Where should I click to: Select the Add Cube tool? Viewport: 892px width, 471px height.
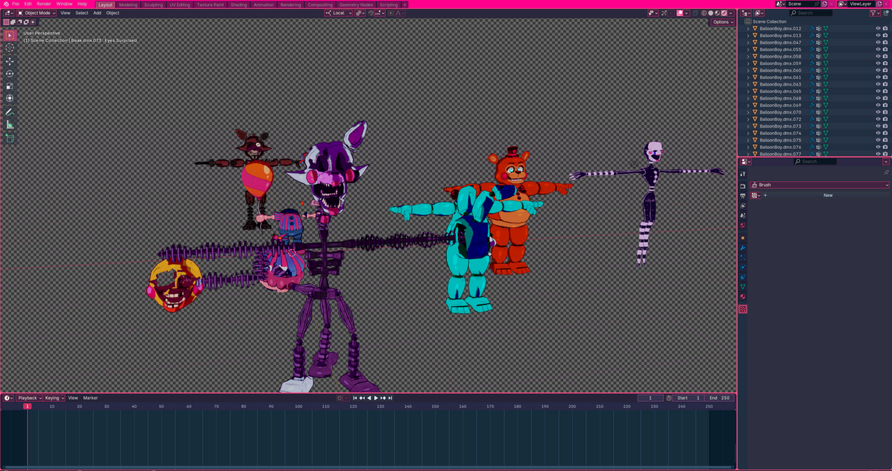pos(10,139)
